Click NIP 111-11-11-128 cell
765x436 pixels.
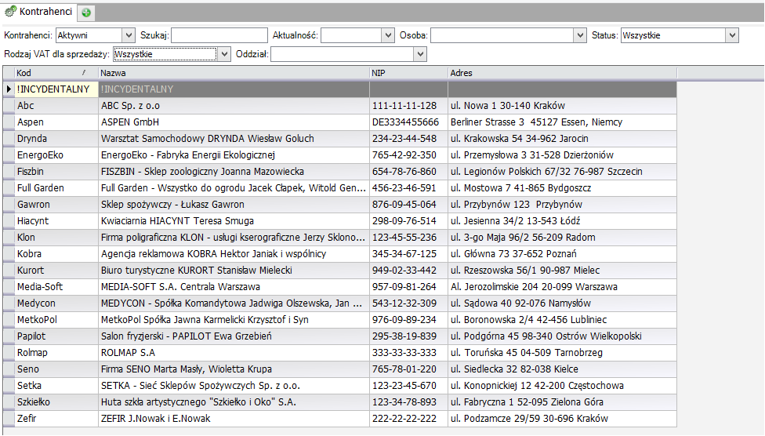pos(408,105)
